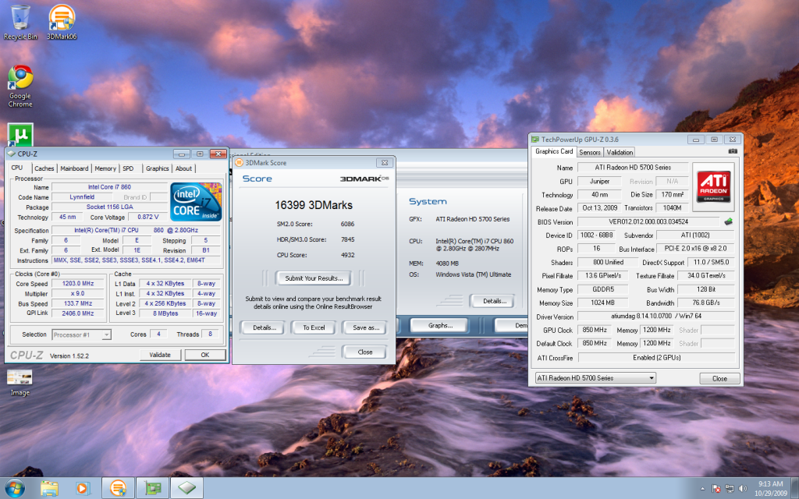Click the 16399 3DMarks score text
Image resolution: width=799 pixels, height=499 pixels.
click(314, 205)
